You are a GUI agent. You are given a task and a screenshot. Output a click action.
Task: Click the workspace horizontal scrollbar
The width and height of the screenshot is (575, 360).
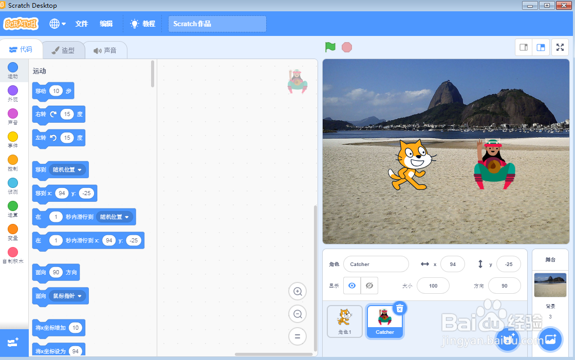(x=273, y=354)
